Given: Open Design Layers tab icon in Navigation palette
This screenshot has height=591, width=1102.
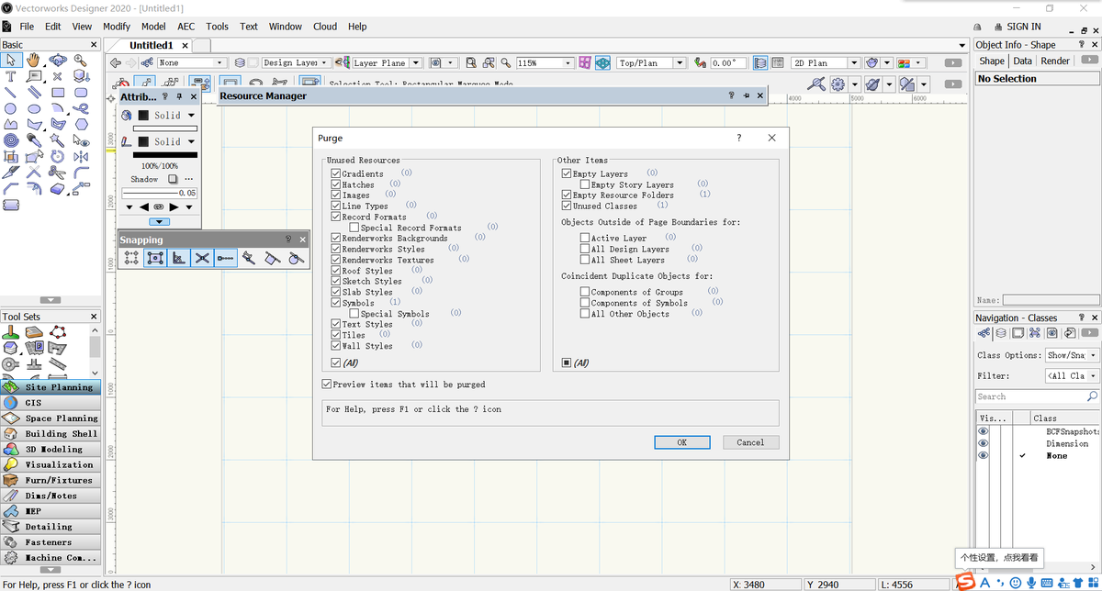Looking at the screenshot, I should (x=1001, y=333).
